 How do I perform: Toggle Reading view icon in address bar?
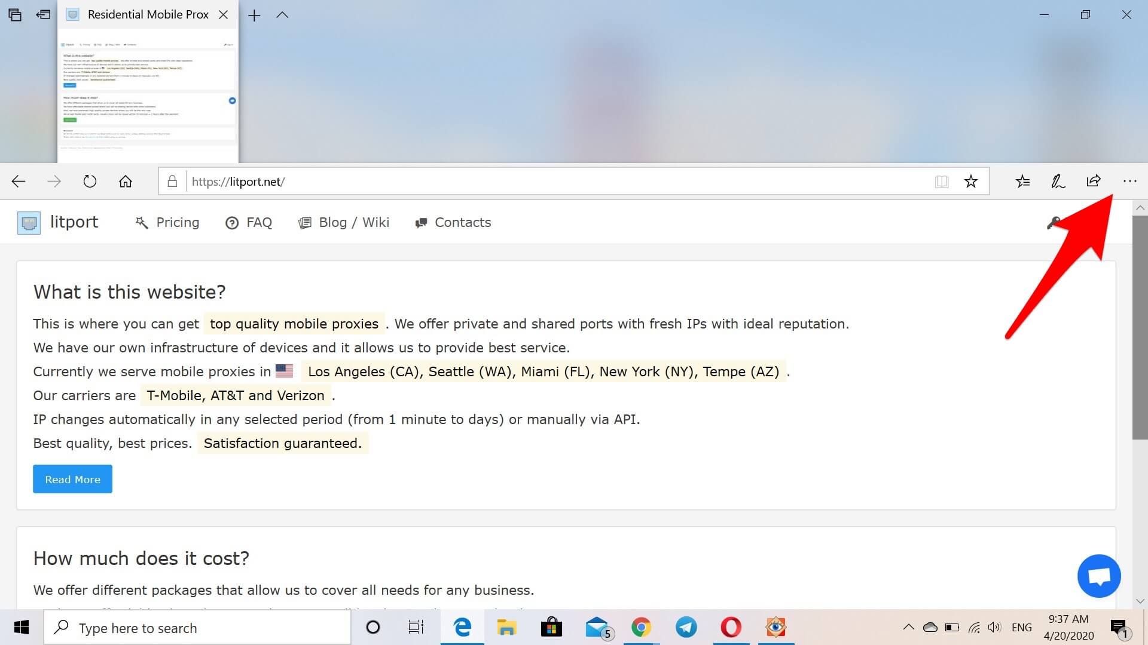point(942,182)
